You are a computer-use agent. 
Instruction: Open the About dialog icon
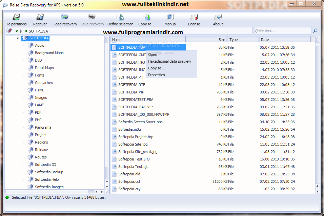coord(218,18)
